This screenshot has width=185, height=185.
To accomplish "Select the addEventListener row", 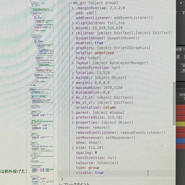I will click(x=114, y=18).
